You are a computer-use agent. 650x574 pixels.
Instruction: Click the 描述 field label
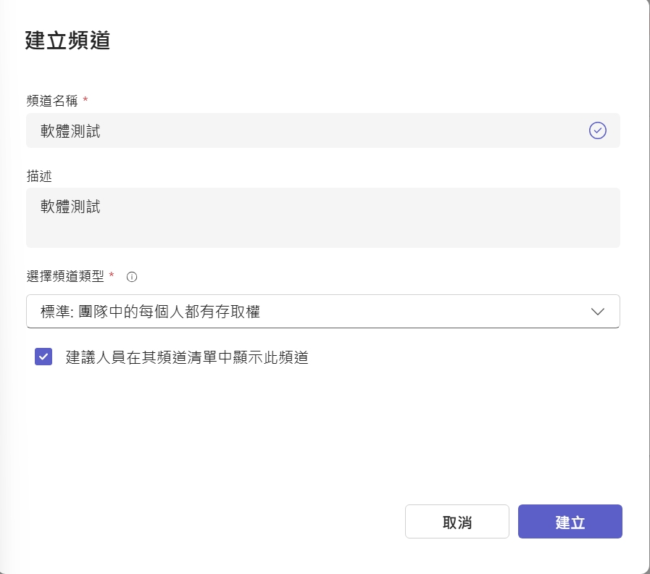coord(38,176)
